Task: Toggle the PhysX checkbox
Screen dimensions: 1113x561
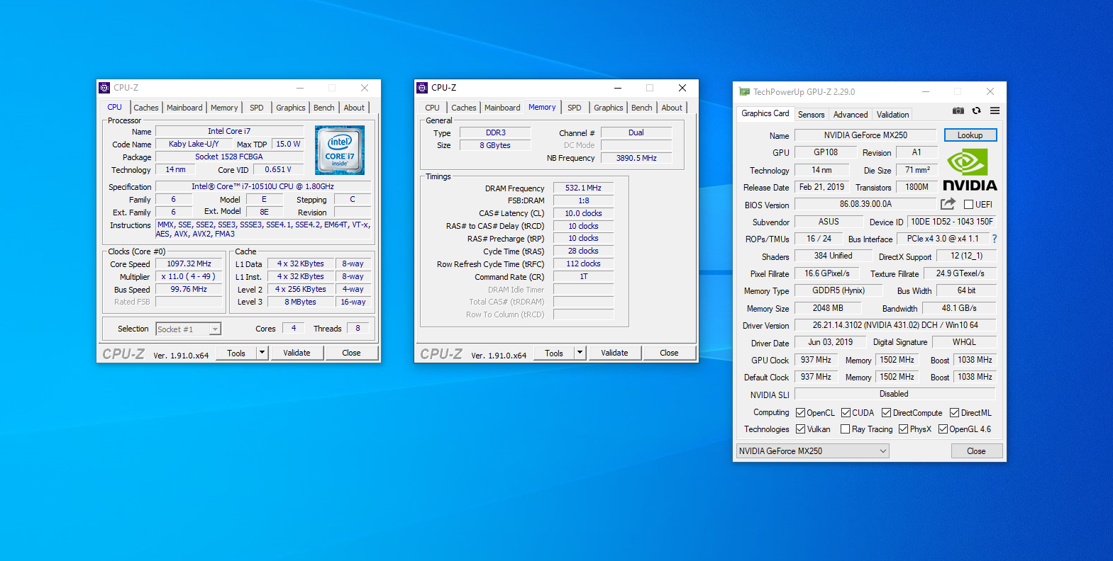Action: (x=903, y=429)
